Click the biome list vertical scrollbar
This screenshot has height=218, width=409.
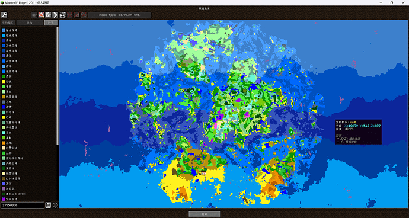tap(57, 86)
